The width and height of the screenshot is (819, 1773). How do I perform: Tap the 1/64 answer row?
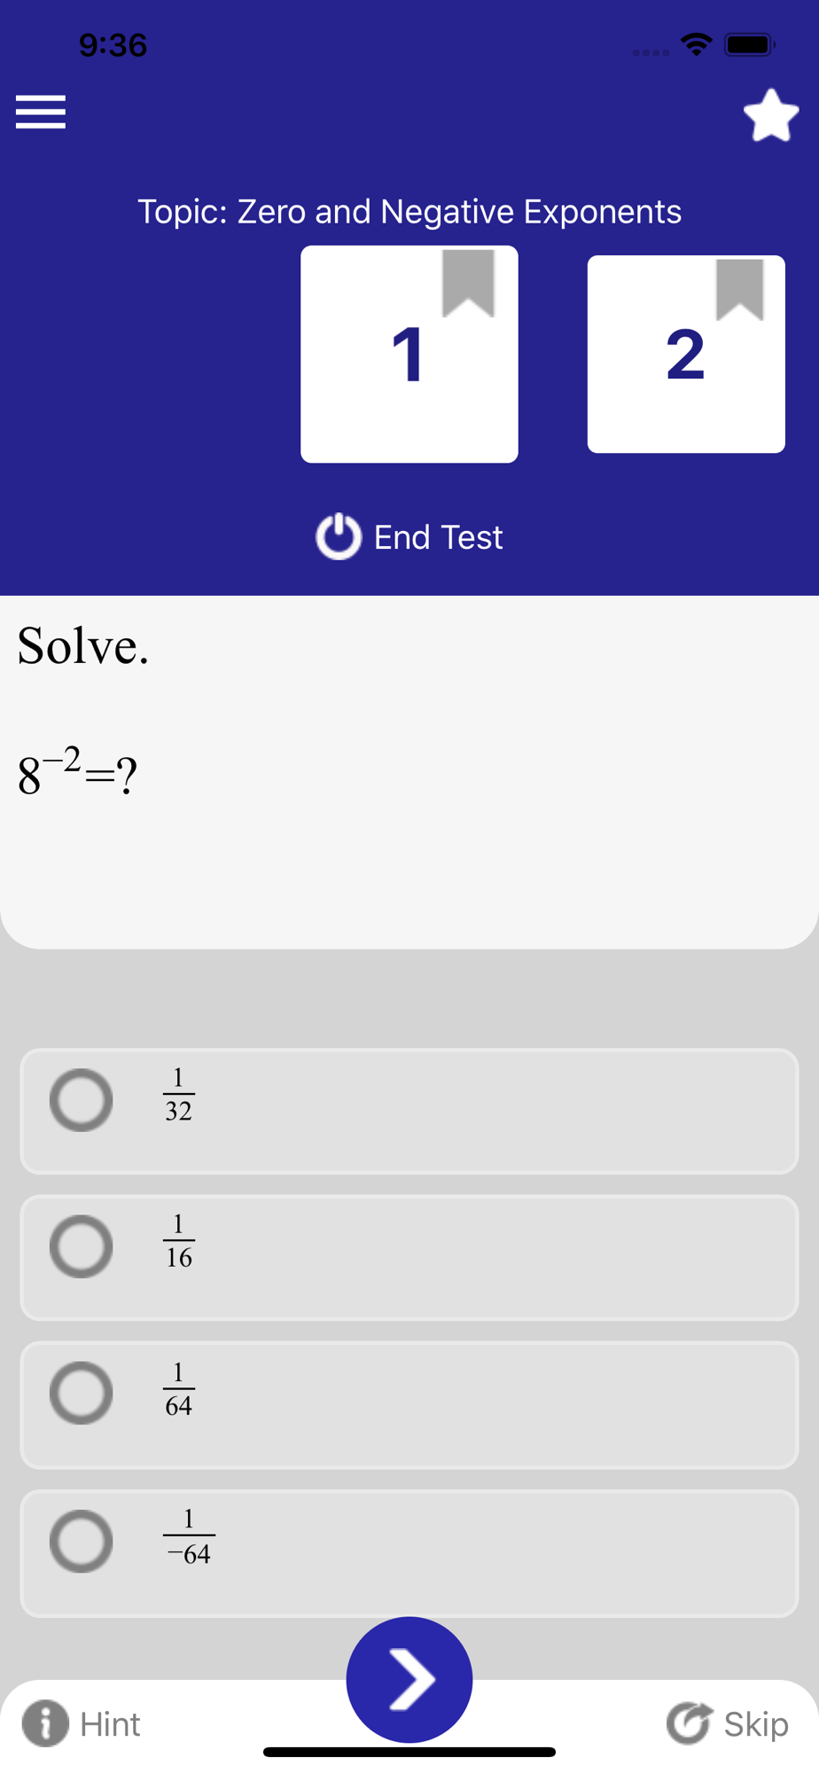tap(409, 1405)
